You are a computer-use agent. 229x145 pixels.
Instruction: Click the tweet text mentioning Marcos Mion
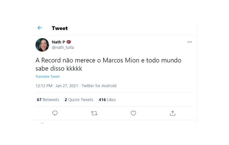tap(108, 60)
